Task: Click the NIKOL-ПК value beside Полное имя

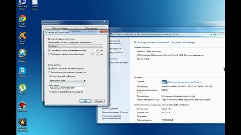Action: 166,112
